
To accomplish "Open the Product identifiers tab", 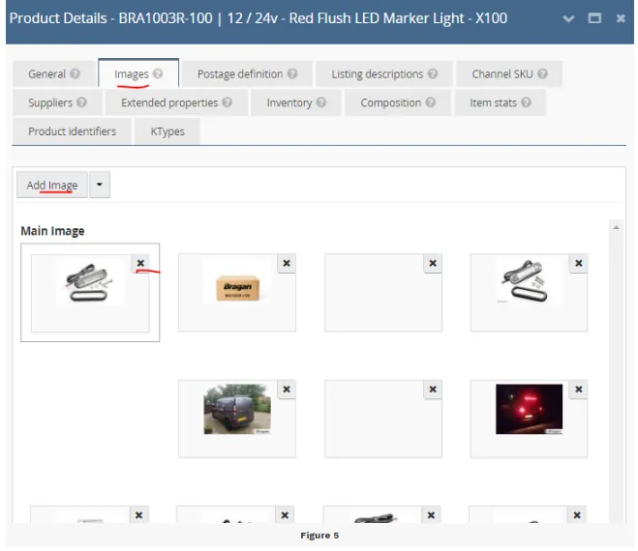I will click(x=72, y=131).
